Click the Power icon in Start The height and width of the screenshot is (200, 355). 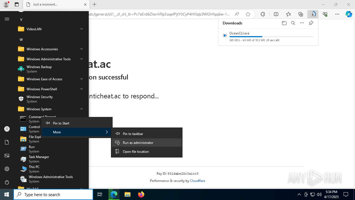pyautogui.click(x=7, y=182)
